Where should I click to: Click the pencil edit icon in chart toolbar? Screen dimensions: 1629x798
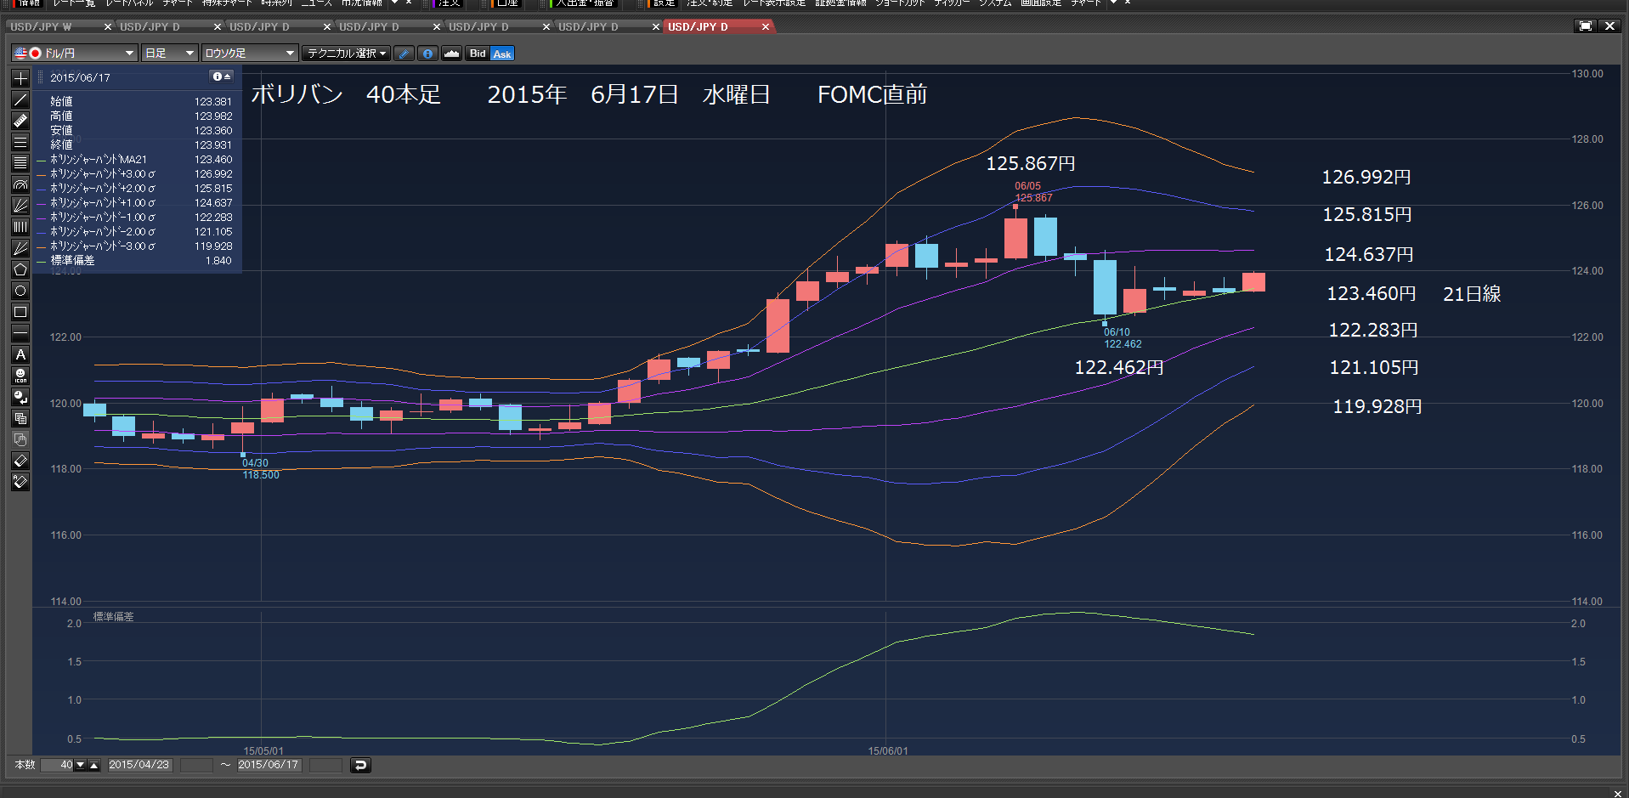[x=404, y=54]
